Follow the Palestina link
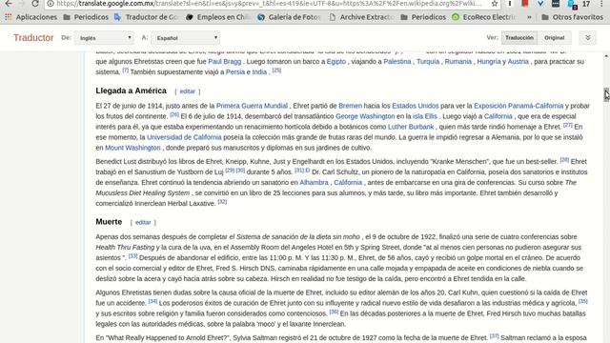The height and width of the screenshot is (343, 610). [x=397, y=61]
